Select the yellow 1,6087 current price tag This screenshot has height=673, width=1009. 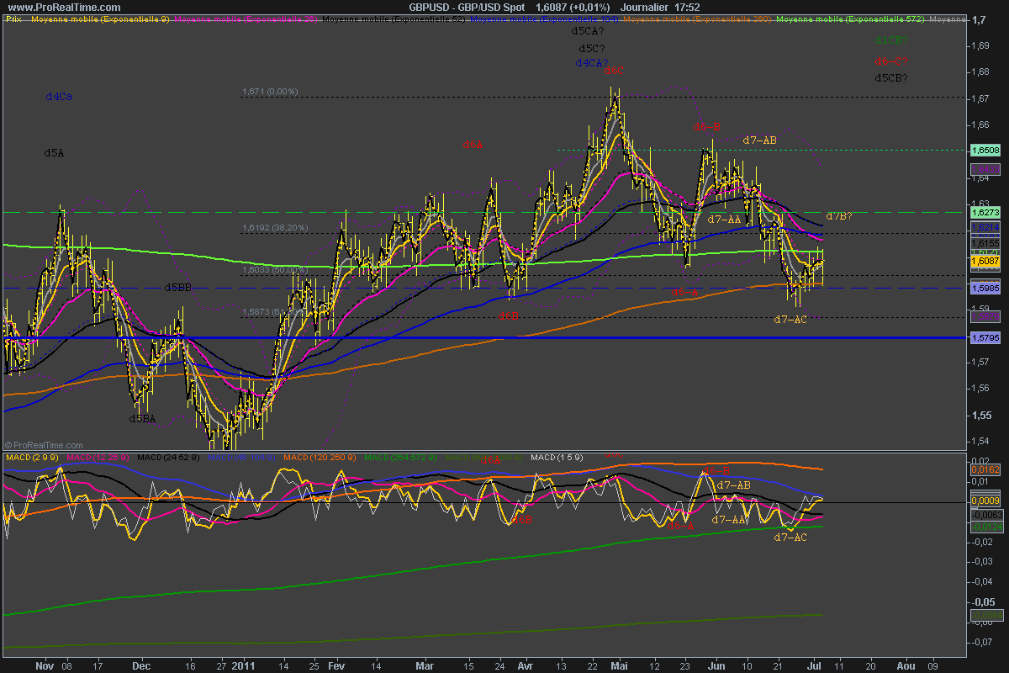point(985,262)
